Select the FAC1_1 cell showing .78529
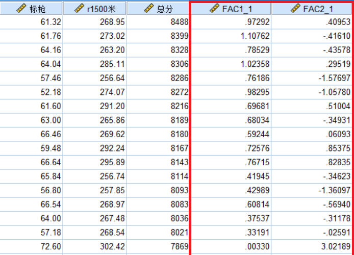The height and width of the screenshot is (255, 354). (231, 50)
